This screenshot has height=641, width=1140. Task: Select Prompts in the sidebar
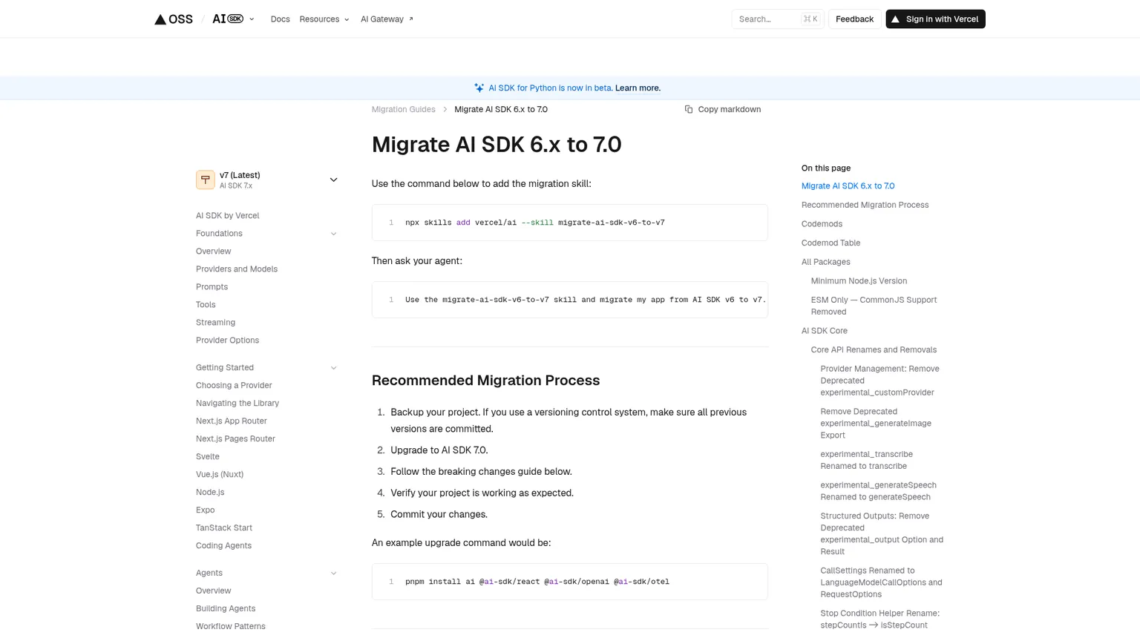(x=212, y=287)
